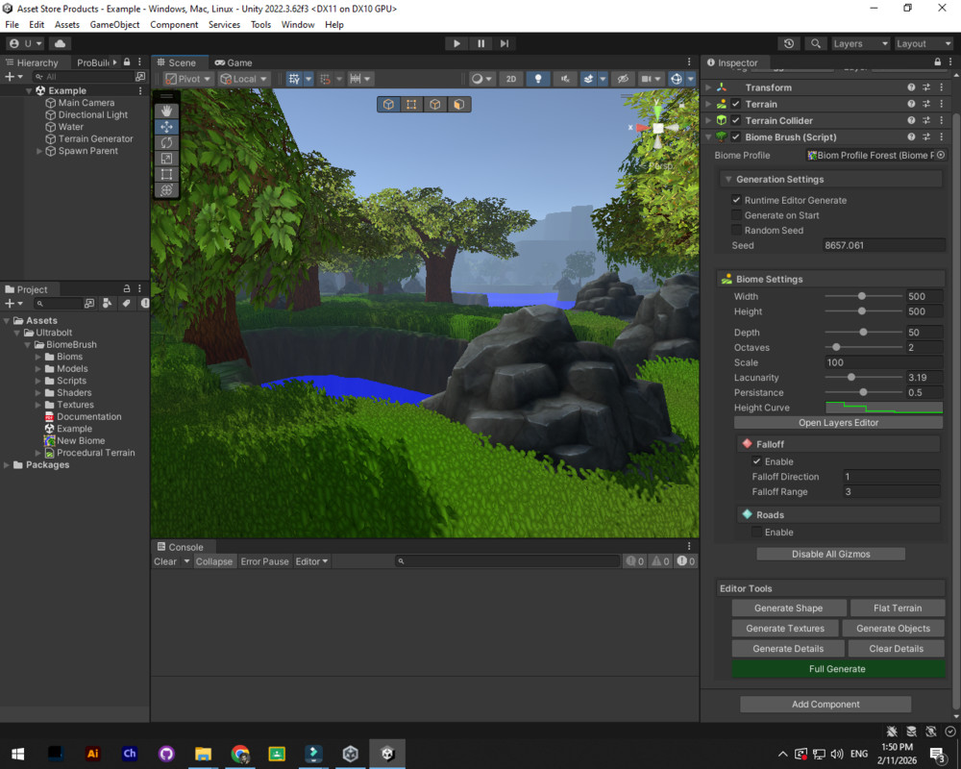This screenshot has height=769, width=961.
Task: Click the Full Generate button
Action: pyautogui.click(x=837, y=668)
